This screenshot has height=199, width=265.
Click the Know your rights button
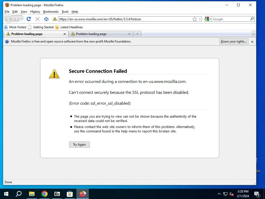(234, 41)
